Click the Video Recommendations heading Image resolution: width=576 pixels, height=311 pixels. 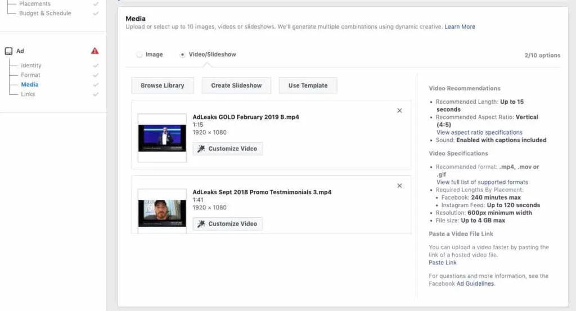pos(464,88)
